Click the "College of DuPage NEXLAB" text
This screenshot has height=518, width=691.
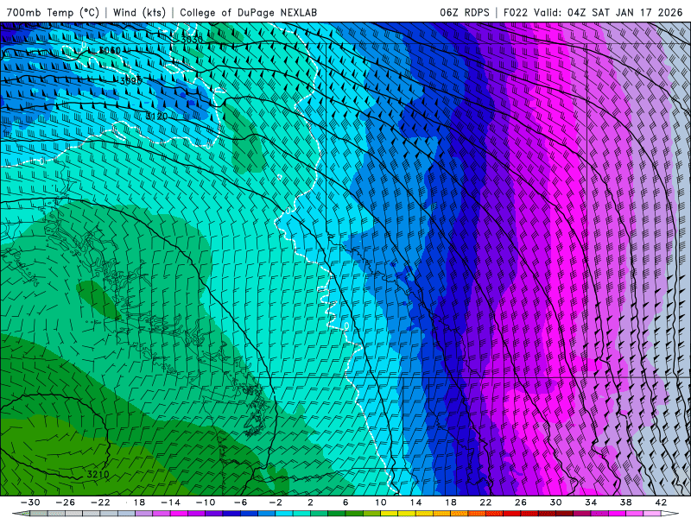point(248,12)
